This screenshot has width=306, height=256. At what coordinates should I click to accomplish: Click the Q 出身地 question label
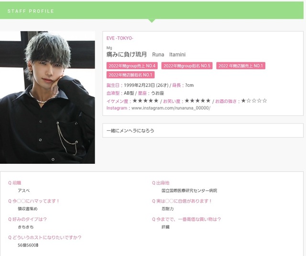click(x=161, y=183)
